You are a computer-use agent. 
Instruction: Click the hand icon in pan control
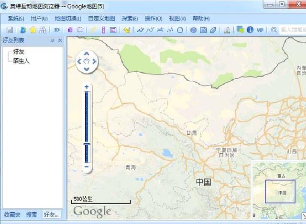[x=87, y=62]
